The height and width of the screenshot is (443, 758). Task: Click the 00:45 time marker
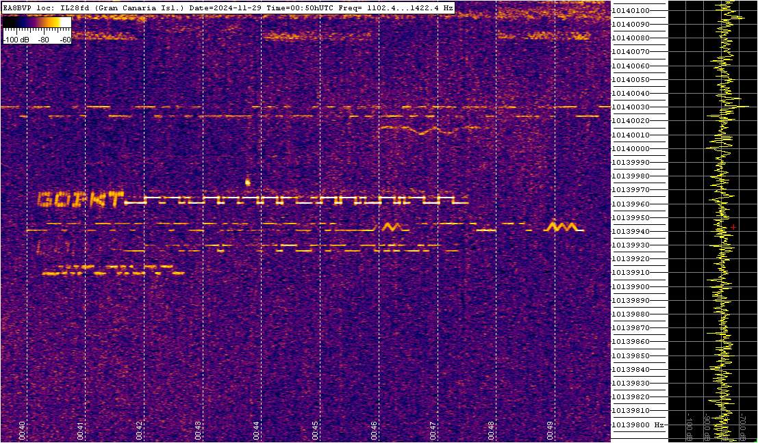pos(315,429)
